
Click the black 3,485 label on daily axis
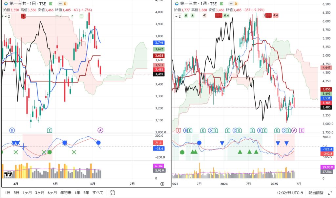click(x=159, y=74)
